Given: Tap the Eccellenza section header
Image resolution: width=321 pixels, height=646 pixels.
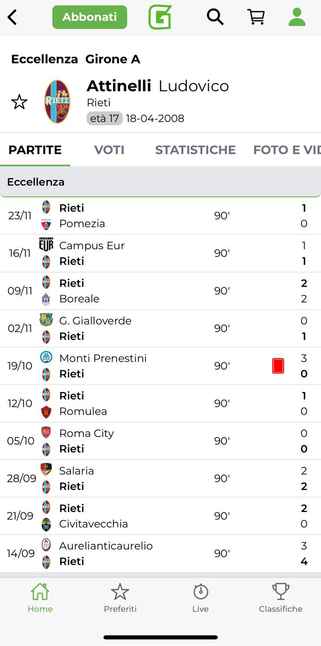Looking at the screenshot, I should (160, 182).
